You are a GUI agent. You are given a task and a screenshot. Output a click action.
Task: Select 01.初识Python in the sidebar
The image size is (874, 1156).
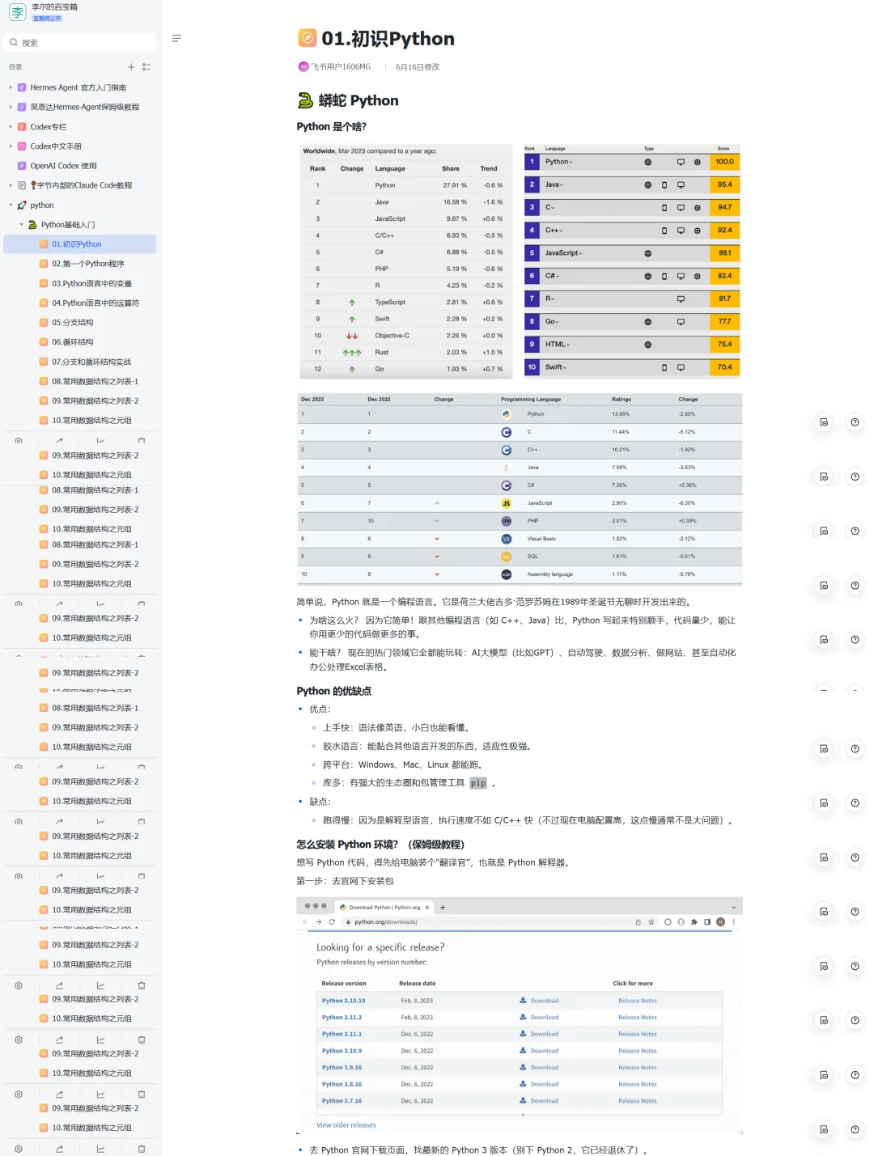tap(80, 244)
